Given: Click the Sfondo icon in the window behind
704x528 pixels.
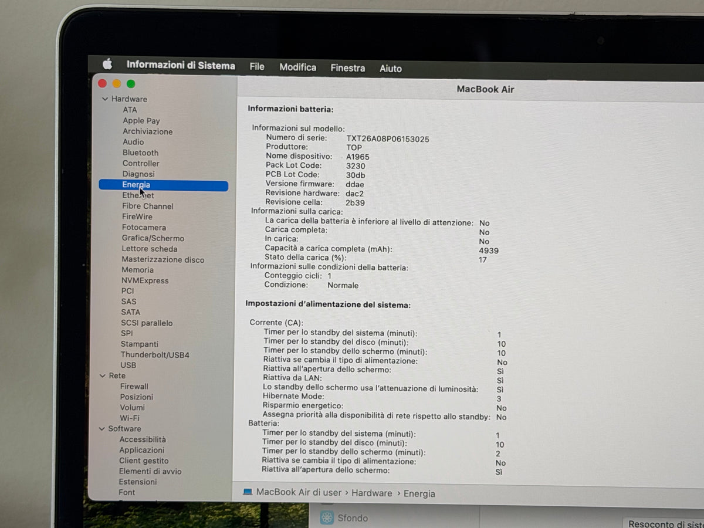Looking at the screenshot, I should click(327, 517).
